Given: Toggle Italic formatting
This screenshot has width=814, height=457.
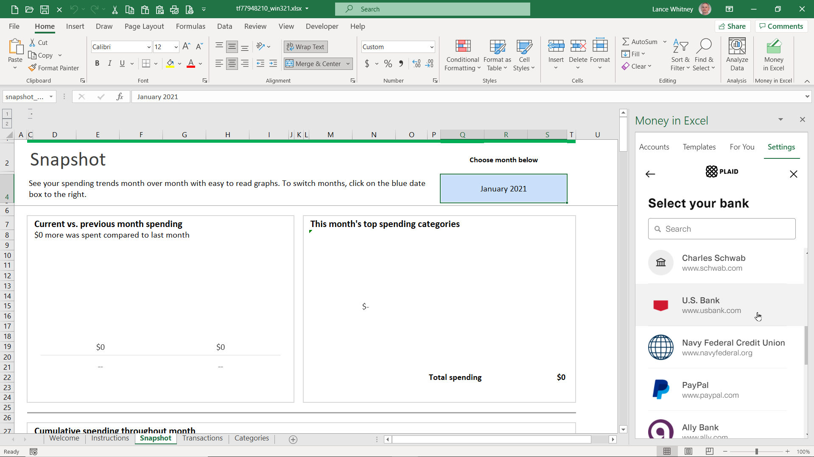Looking at the screenshot, I should point(110,64).
